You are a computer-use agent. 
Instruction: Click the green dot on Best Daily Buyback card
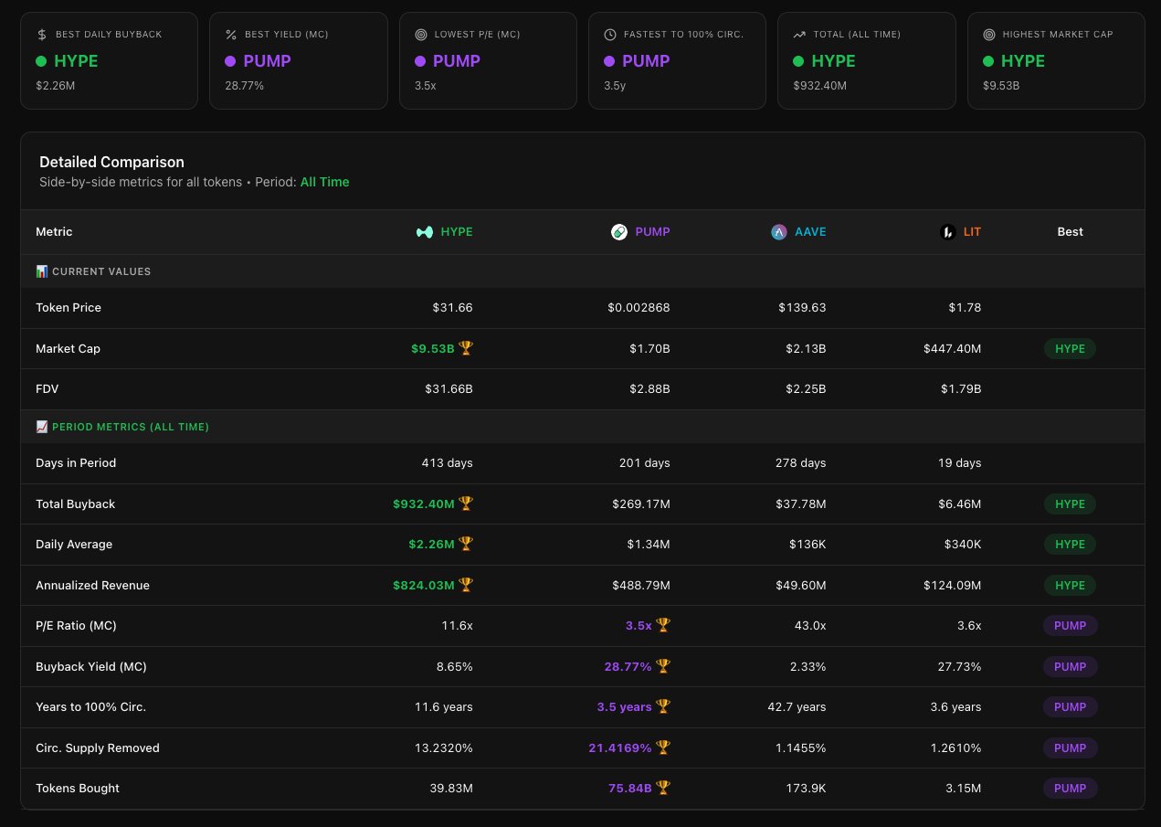pyautogui.click(x=41, y=61)
